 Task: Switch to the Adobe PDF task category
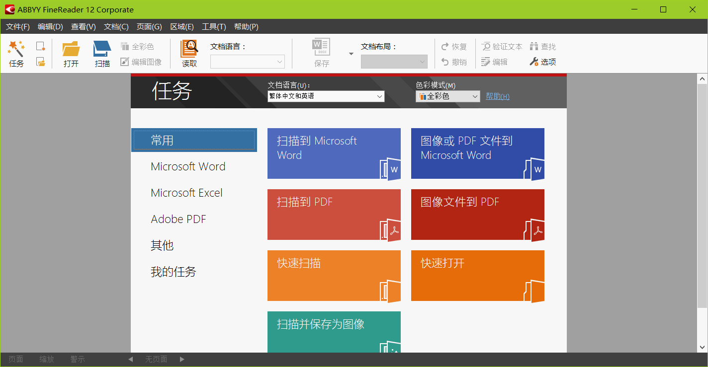coord(178,220)
